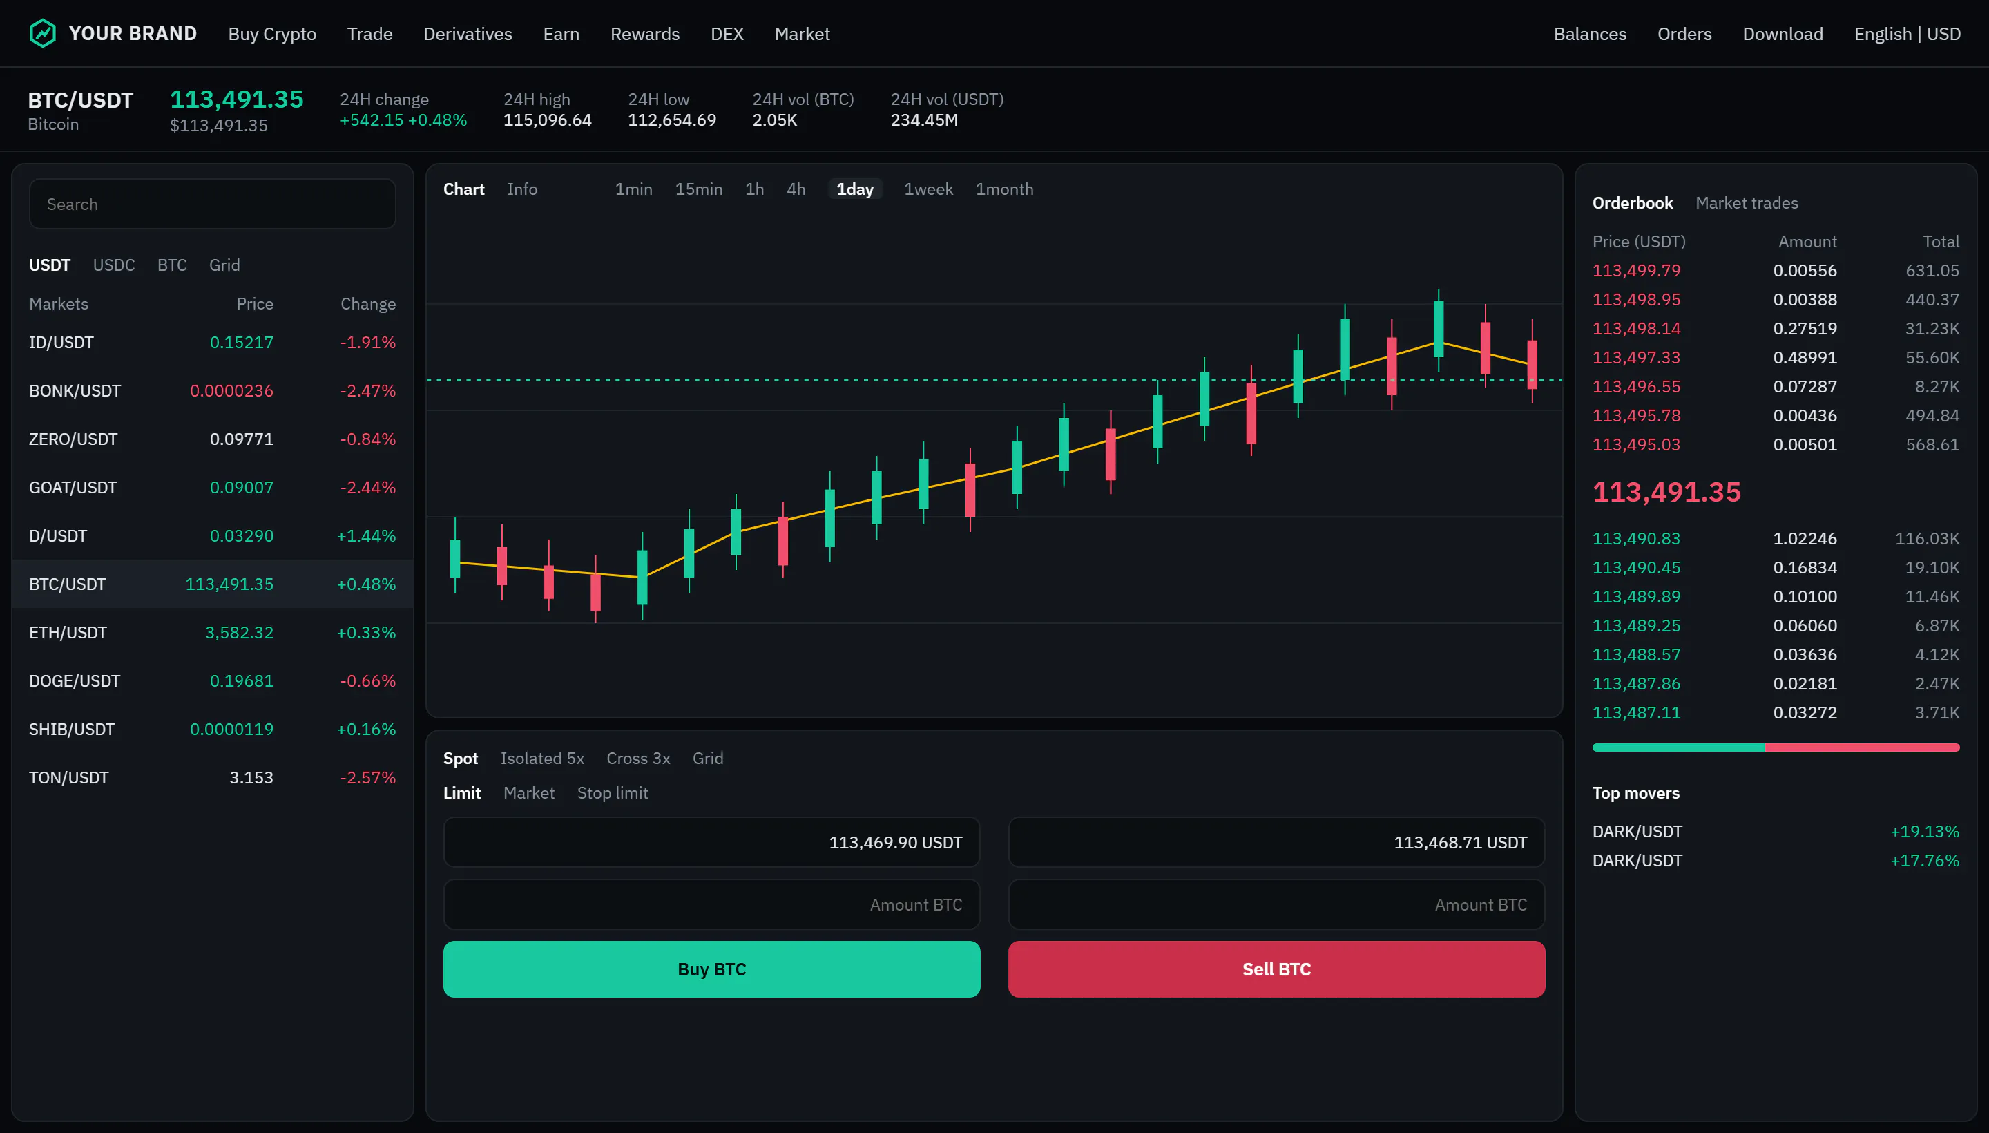Edit the buy price 113,469.90 USDT field

[x=712, y=843]
